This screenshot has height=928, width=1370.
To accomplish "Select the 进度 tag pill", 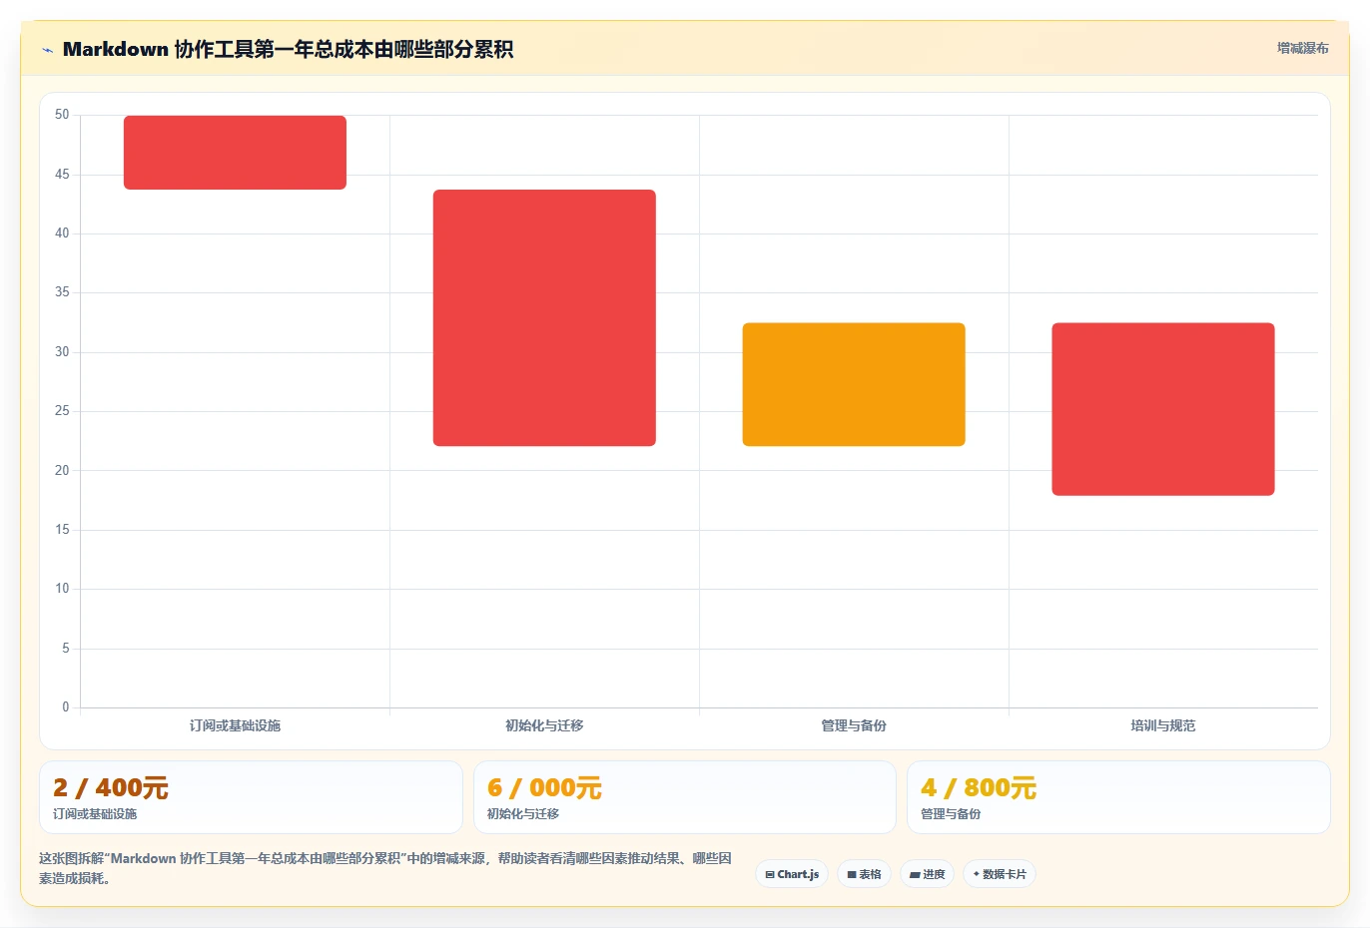I will pyautogui.click(x=927, y=874).
